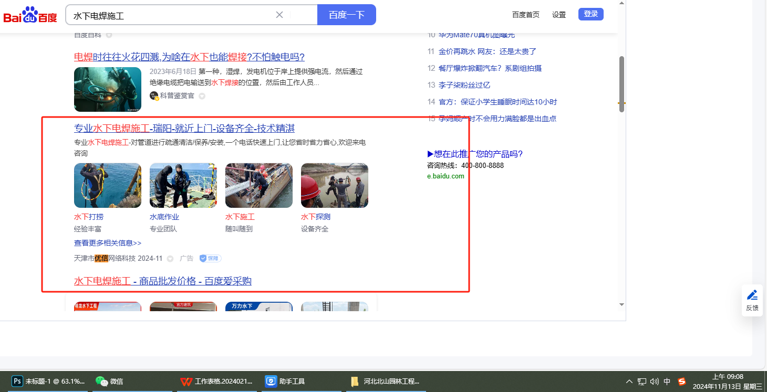
Task: Click the volume speaker tray icon
Action: coord(654,382)
